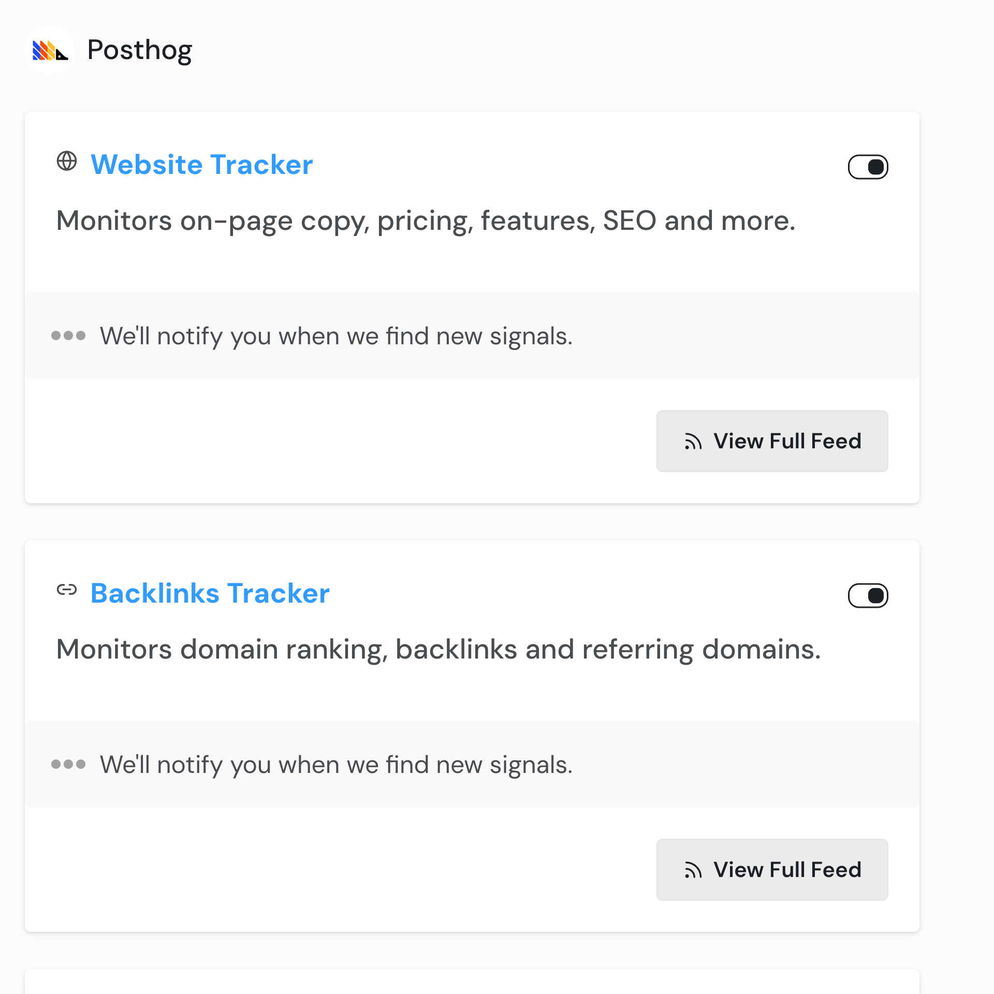The width and height of the screenshot is (994, 994).
Task: Click the chain-link icon beside Backlinks Tracker
Action: pos(67,590)
